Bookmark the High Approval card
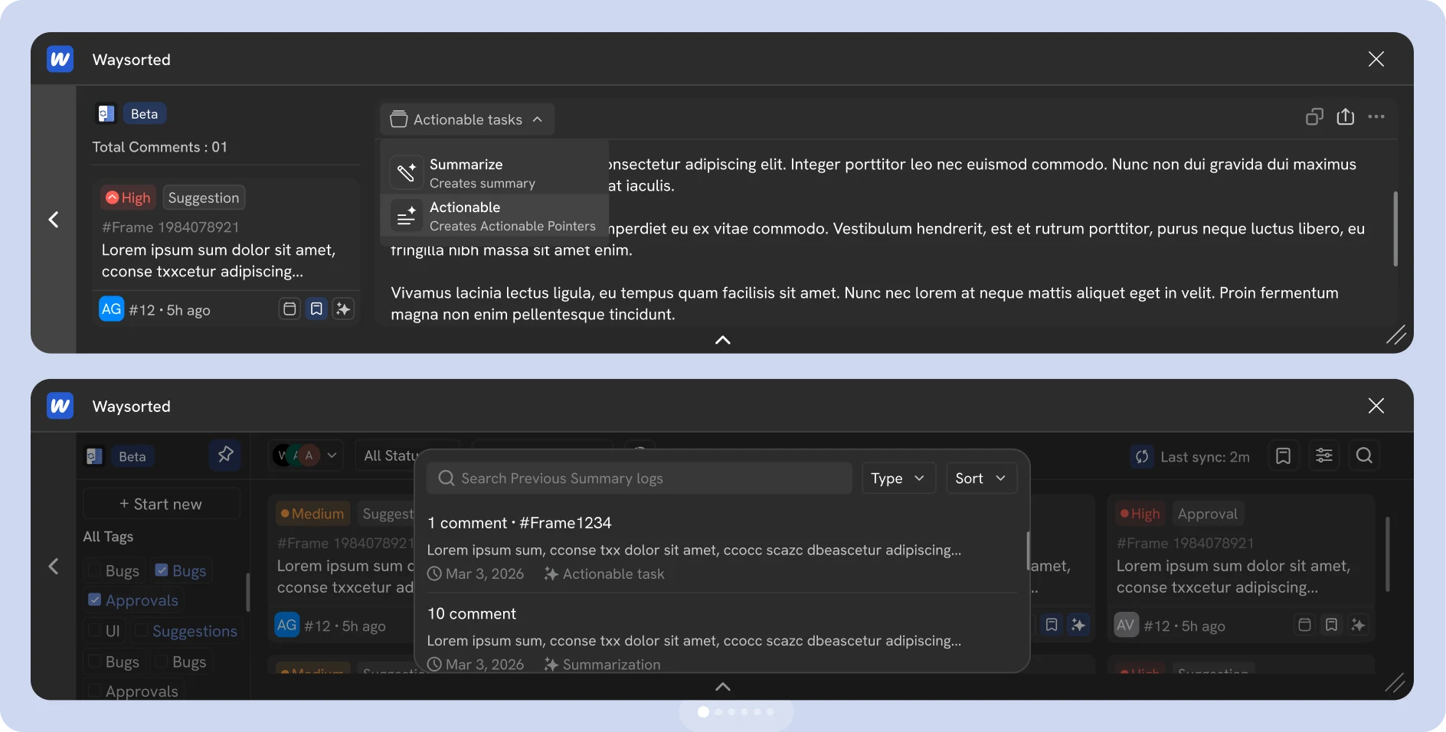The image size is (1446, 732). pyautogui.click(x=1332, y=625)
